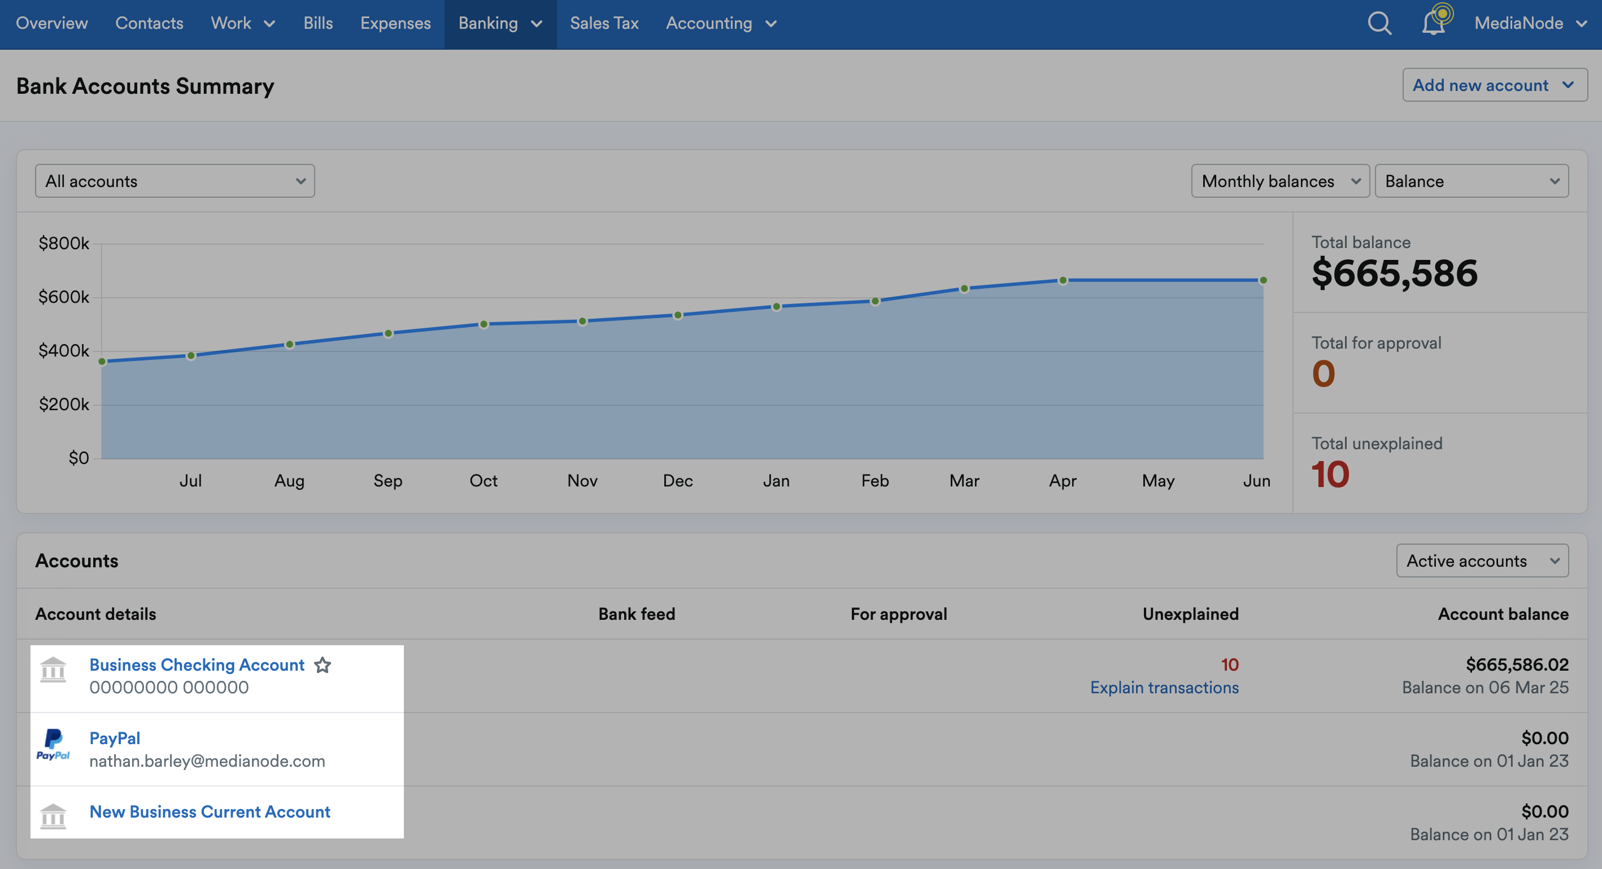Open the Monthly balances dropdown
The image size is (1602, 869).
1280,181
